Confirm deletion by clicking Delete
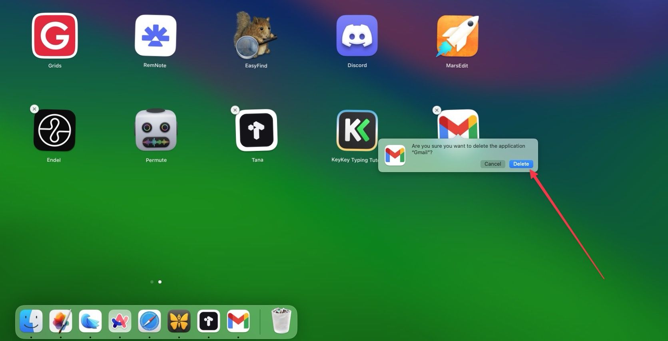Viewport: 668px width, 341px height. (521, 164)
